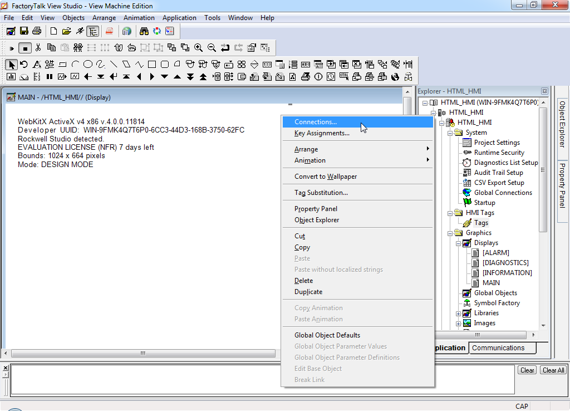Open the Animation submenu in context menu
This screenshot has height=411, width=570.
pyautogui.click(x=358, y=160)
